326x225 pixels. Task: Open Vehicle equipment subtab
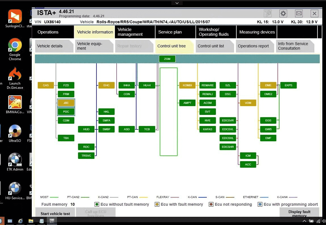click(x=94, y=46)
